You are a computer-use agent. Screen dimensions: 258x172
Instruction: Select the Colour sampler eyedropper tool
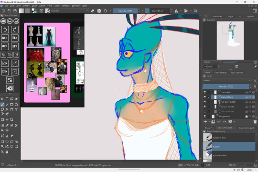7,126
